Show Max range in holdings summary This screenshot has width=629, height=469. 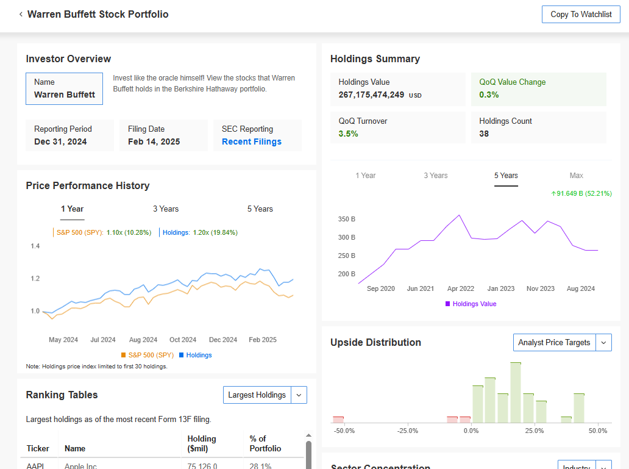tap(576, 176)
